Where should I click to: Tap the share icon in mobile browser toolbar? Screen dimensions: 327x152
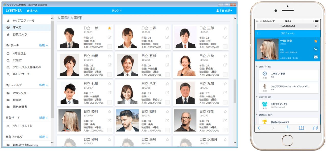click(x=288, y=128)
